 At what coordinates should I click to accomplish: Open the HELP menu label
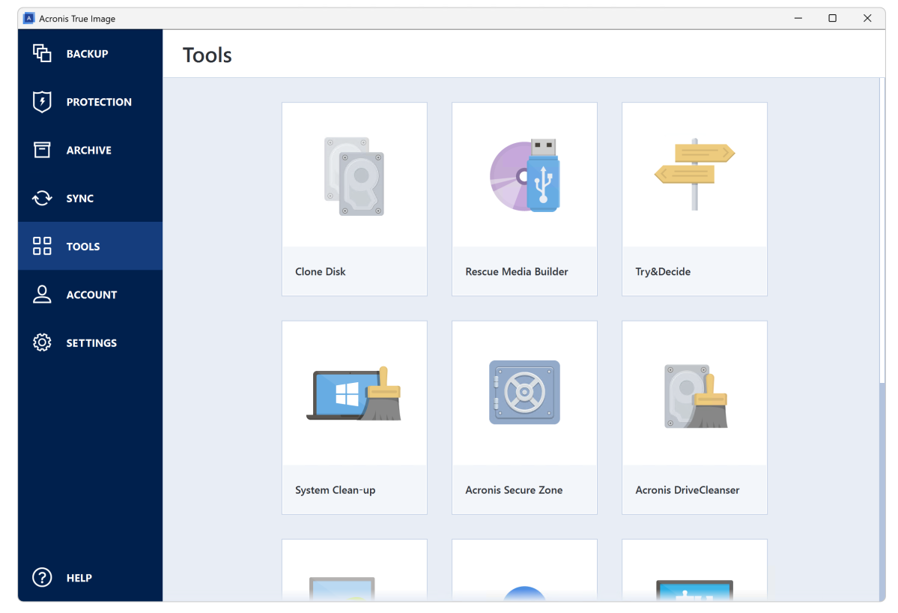[79, 578]
